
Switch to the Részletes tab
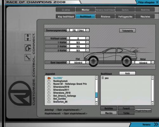[145, 17]
